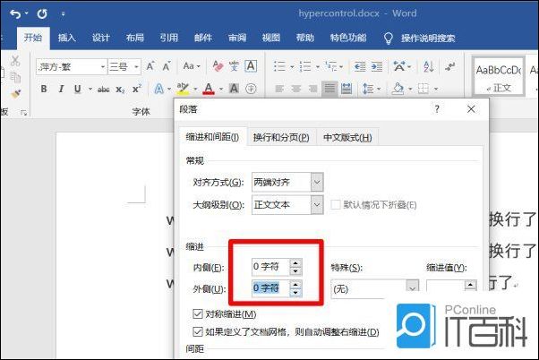This screenshot has height=360, width=539.
Task: Select distributed alignment icon
Action: pyautogui.click(x=346, y=89)
